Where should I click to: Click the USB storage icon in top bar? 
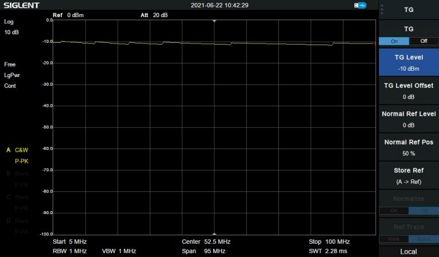click(x=360, y=5)
